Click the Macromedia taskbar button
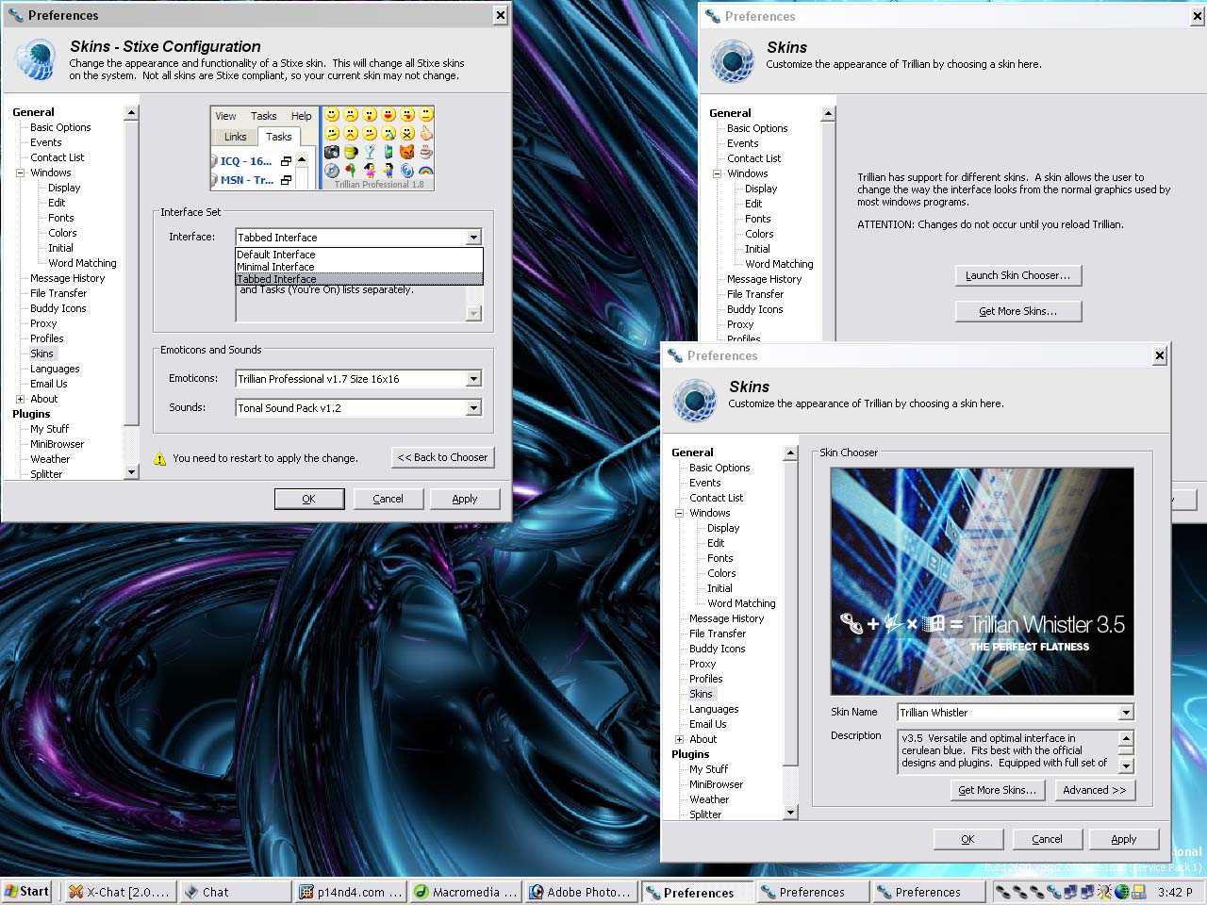This screenshot has width=1207, height=905. point(466,892)
